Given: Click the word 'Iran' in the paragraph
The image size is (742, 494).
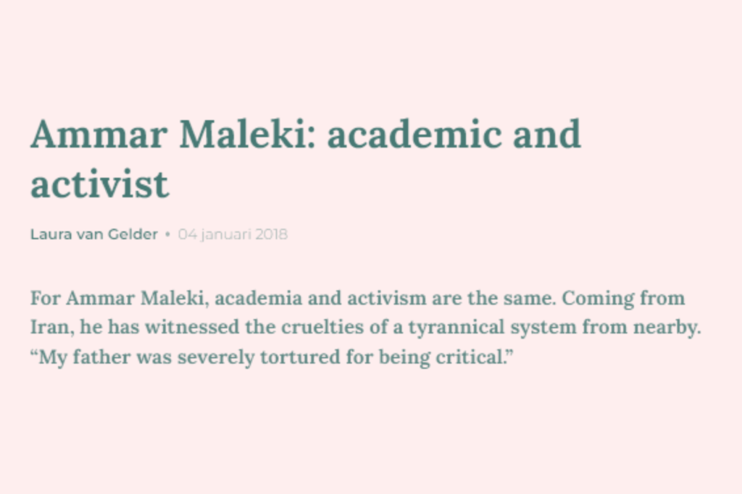Looking at the screenshot, I should coord(50,327).
